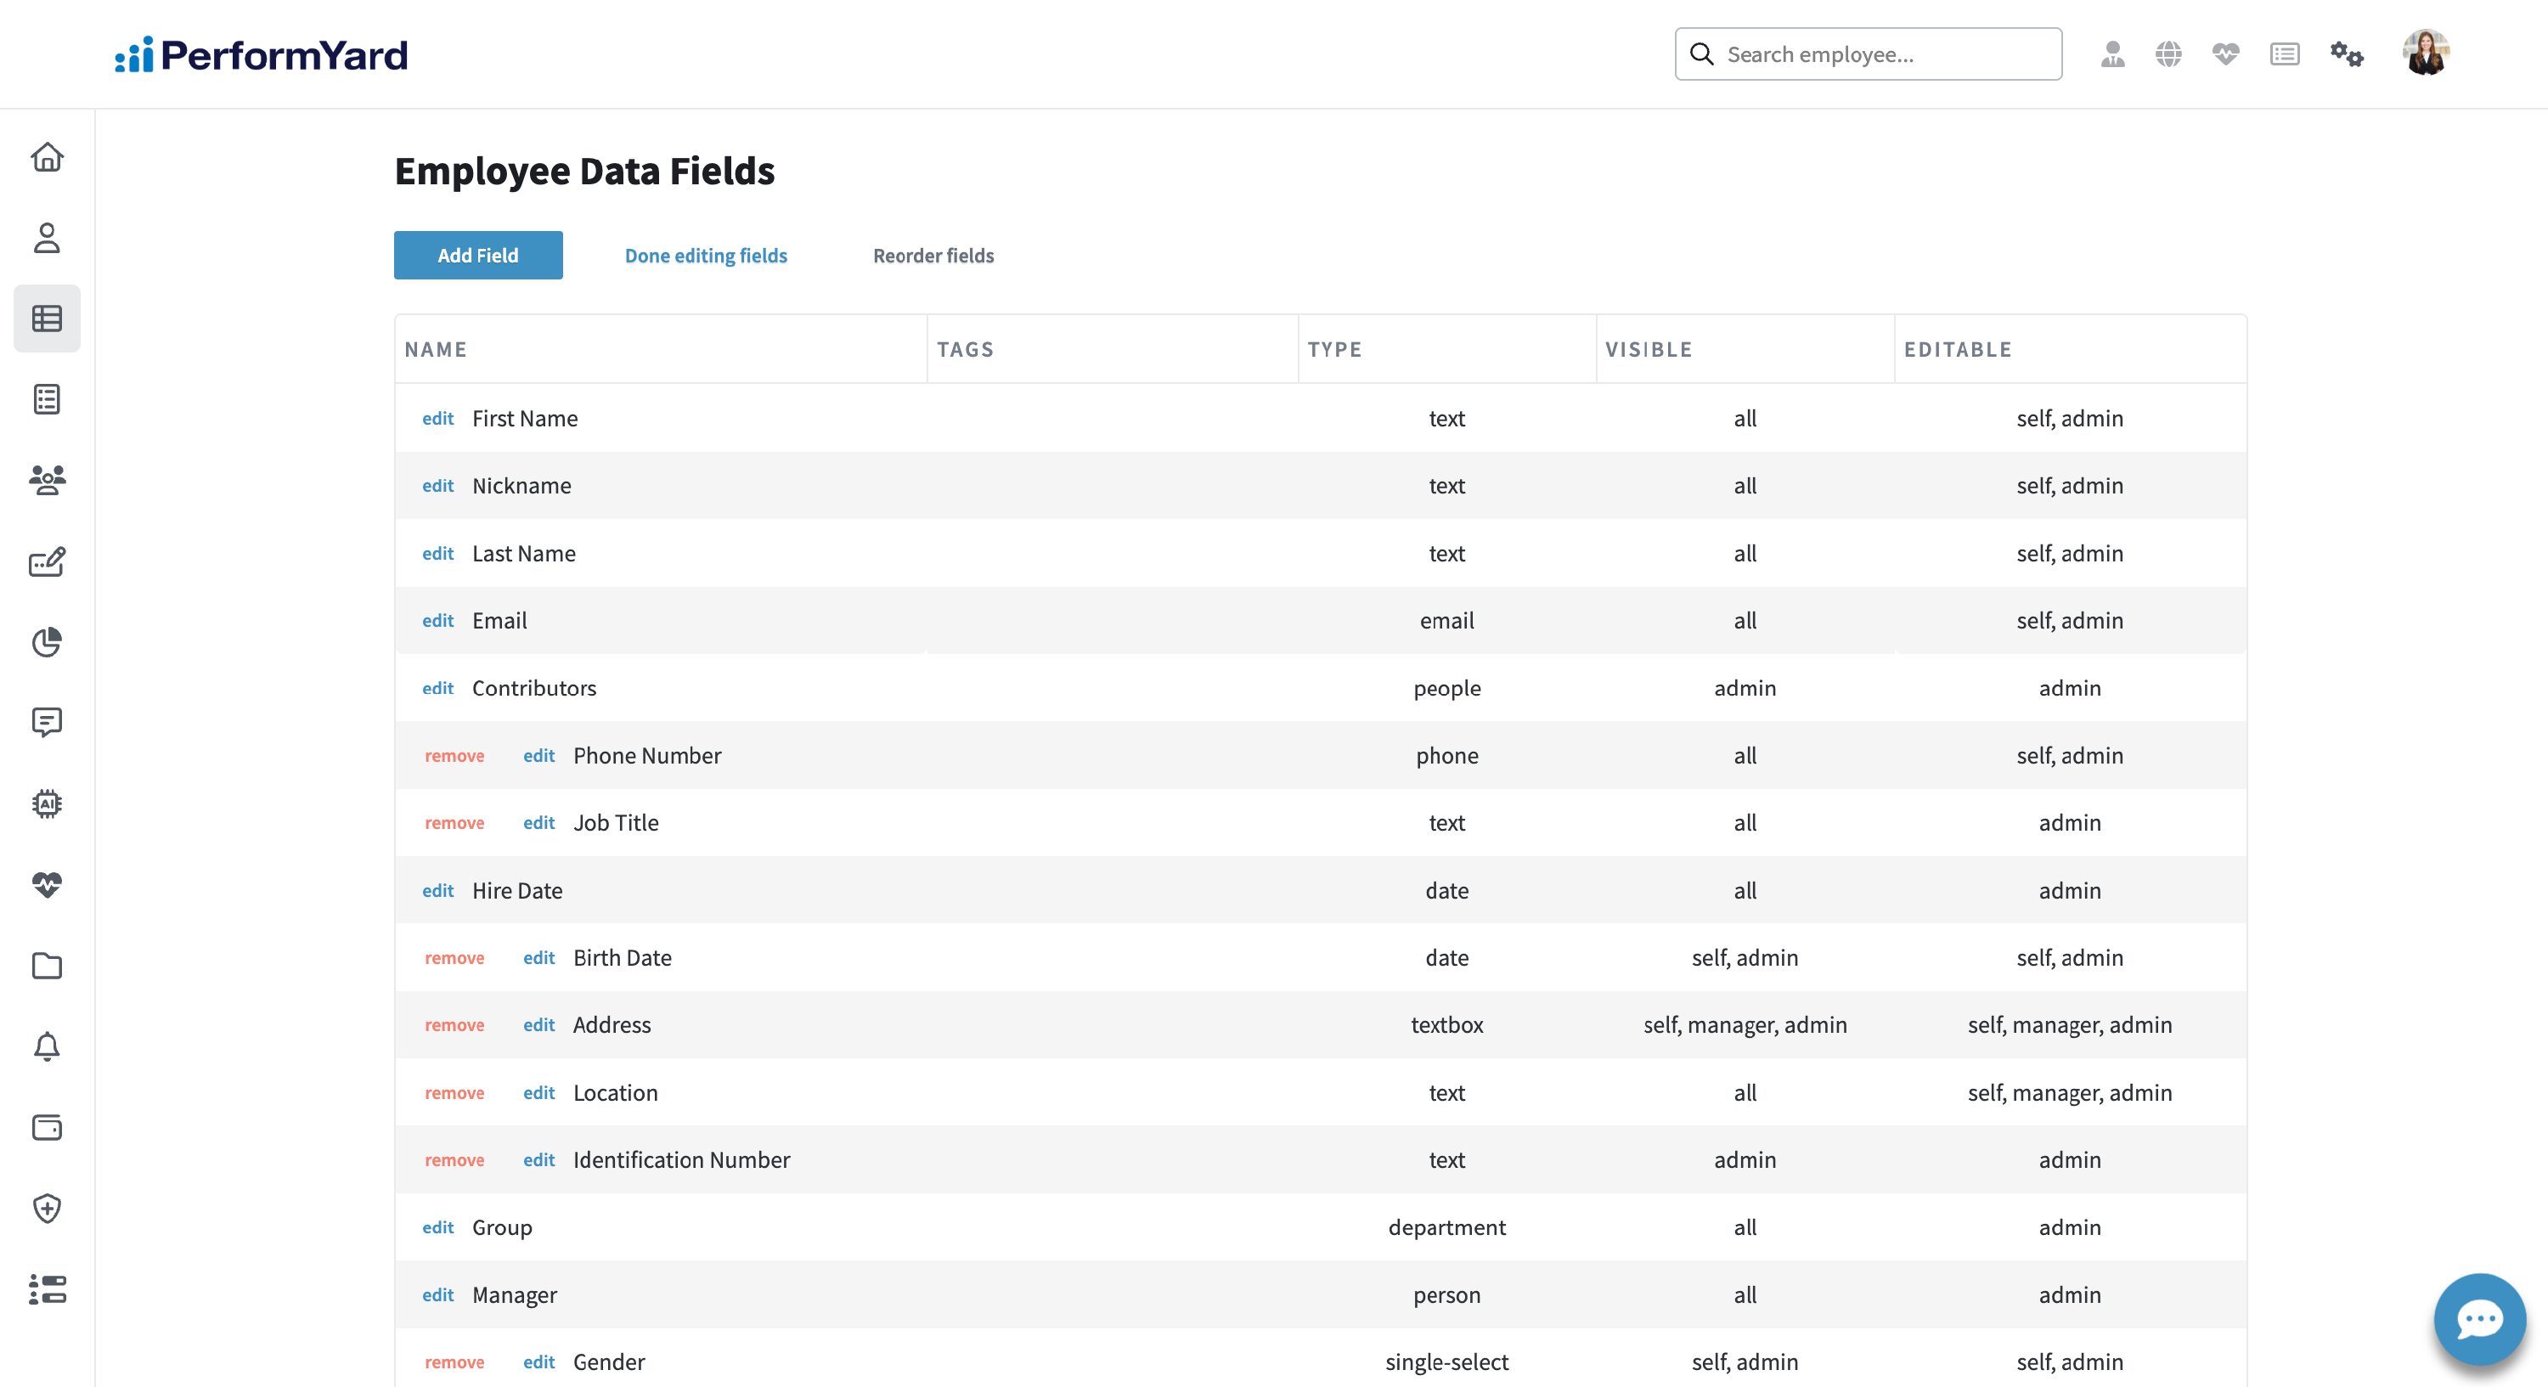Click the shield icon in sidebar

pos(47,1208)
